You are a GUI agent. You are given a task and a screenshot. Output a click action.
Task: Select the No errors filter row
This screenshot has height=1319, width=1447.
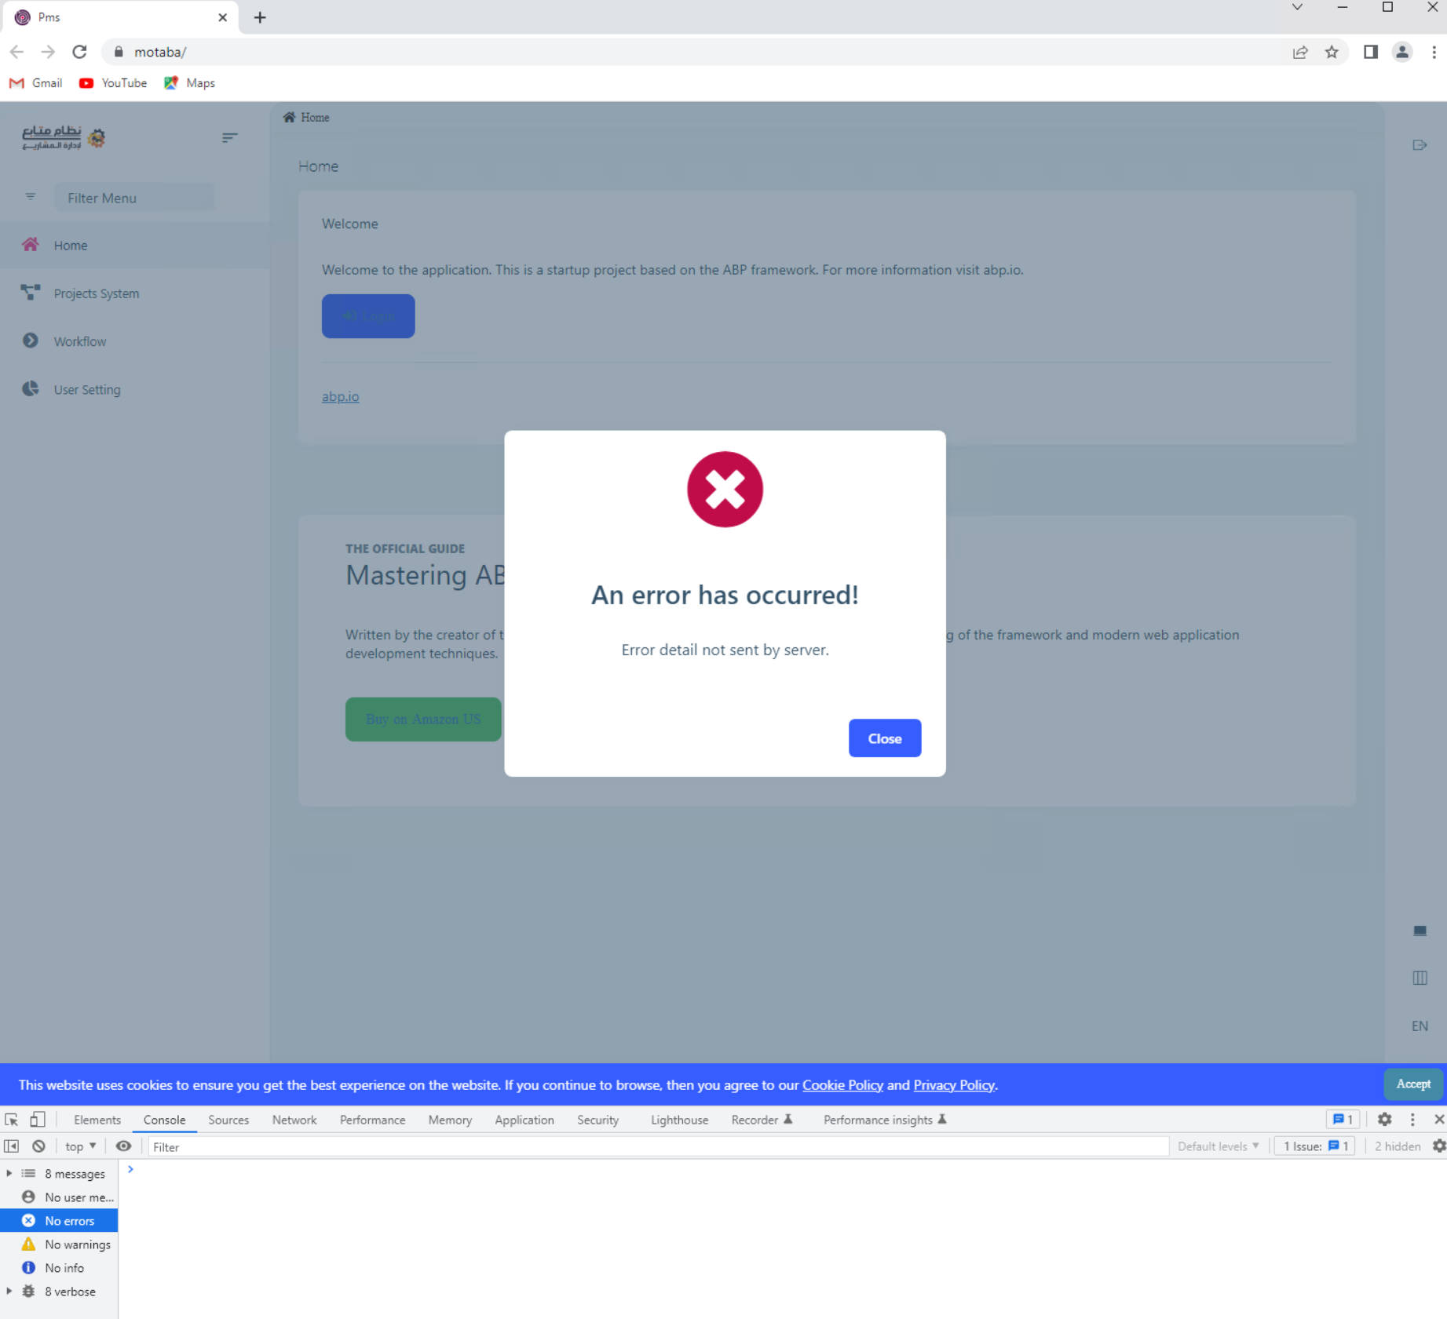click(x=59, y=1221)
